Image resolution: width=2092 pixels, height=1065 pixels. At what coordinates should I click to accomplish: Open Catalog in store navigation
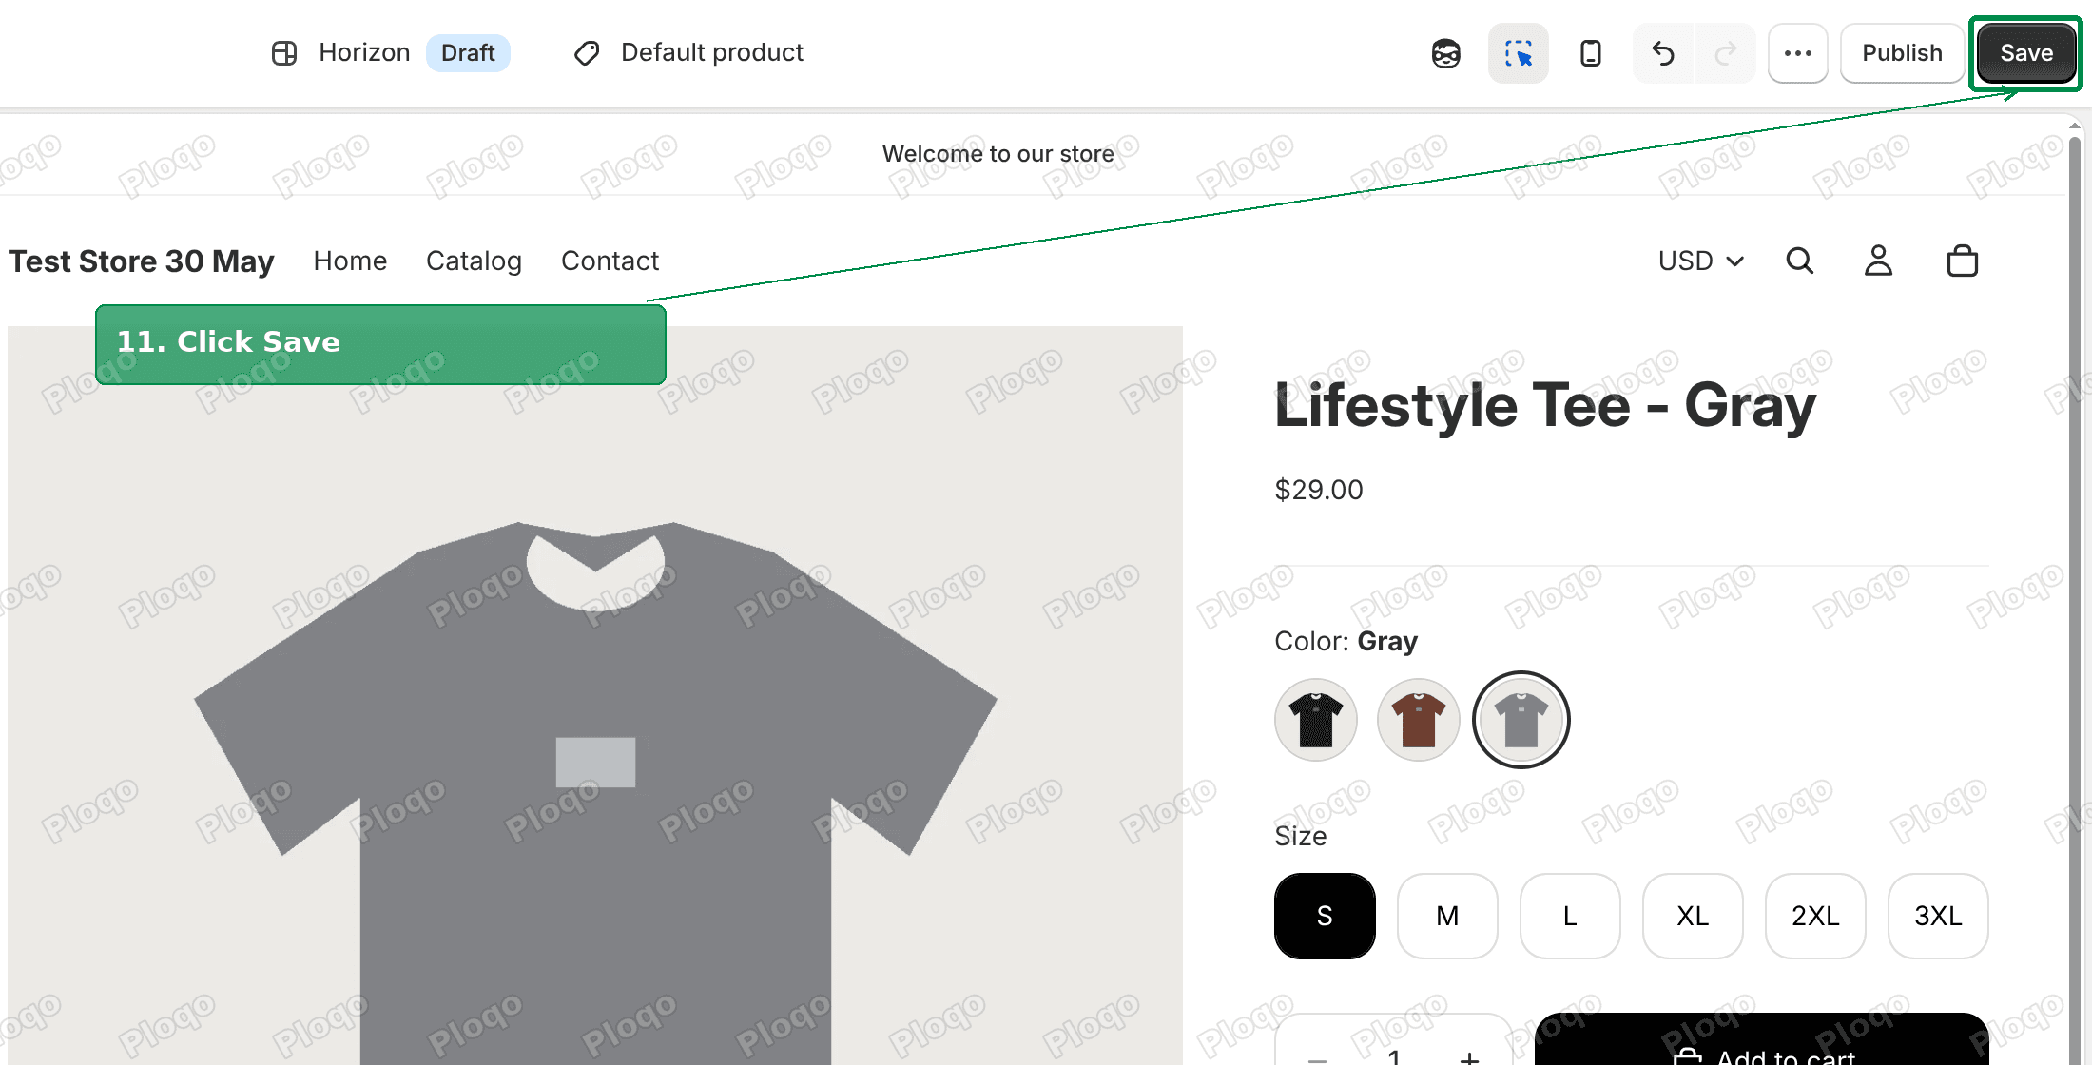pos(474,261)
